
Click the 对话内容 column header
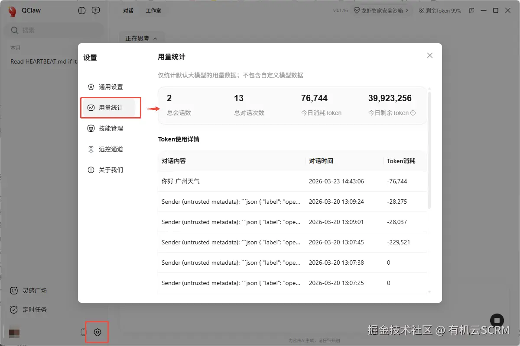tap(174, 161)
